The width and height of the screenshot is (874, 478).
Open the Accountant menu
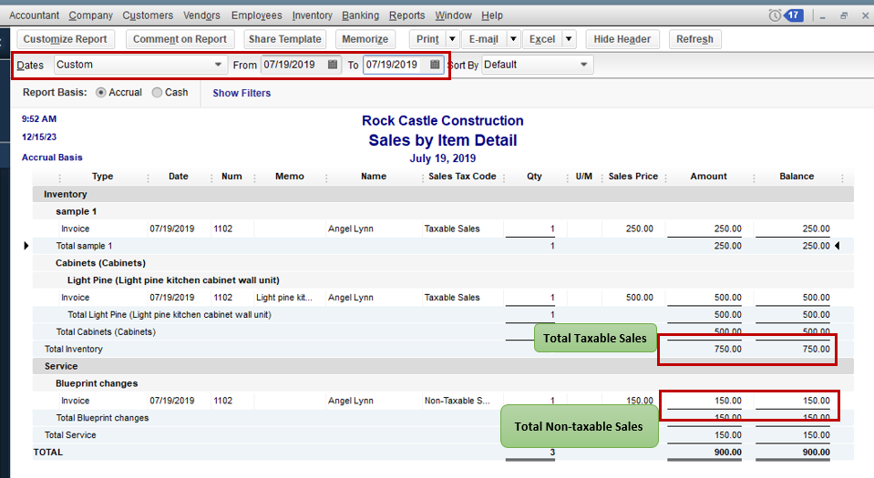[34, 15]
